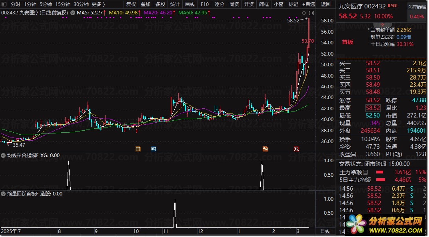
Task: Toggle the 复权 price adjustment button
Action: 131,4
